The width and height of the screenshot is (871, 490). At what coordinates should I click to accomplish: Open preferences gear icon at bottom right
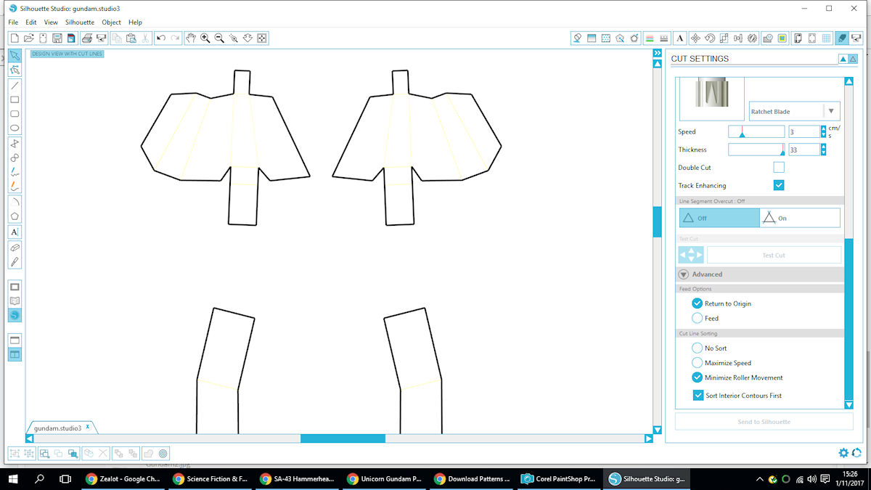[x=843, y=453]
